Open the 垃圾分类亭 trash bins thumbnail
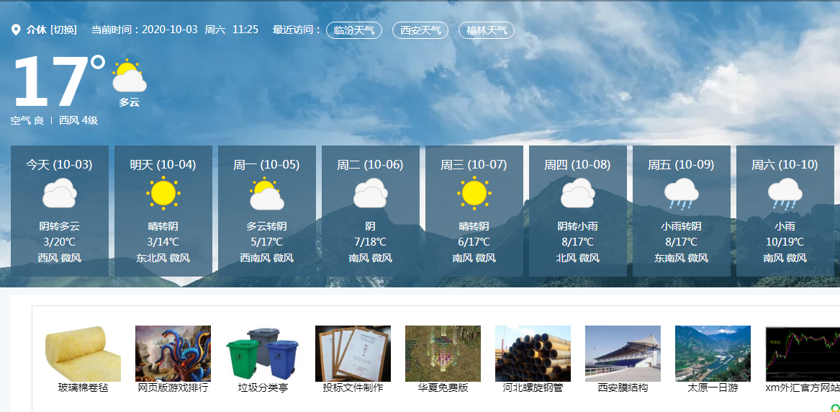Viewport: 840px width, 412px height. click(x=263, y=354)
